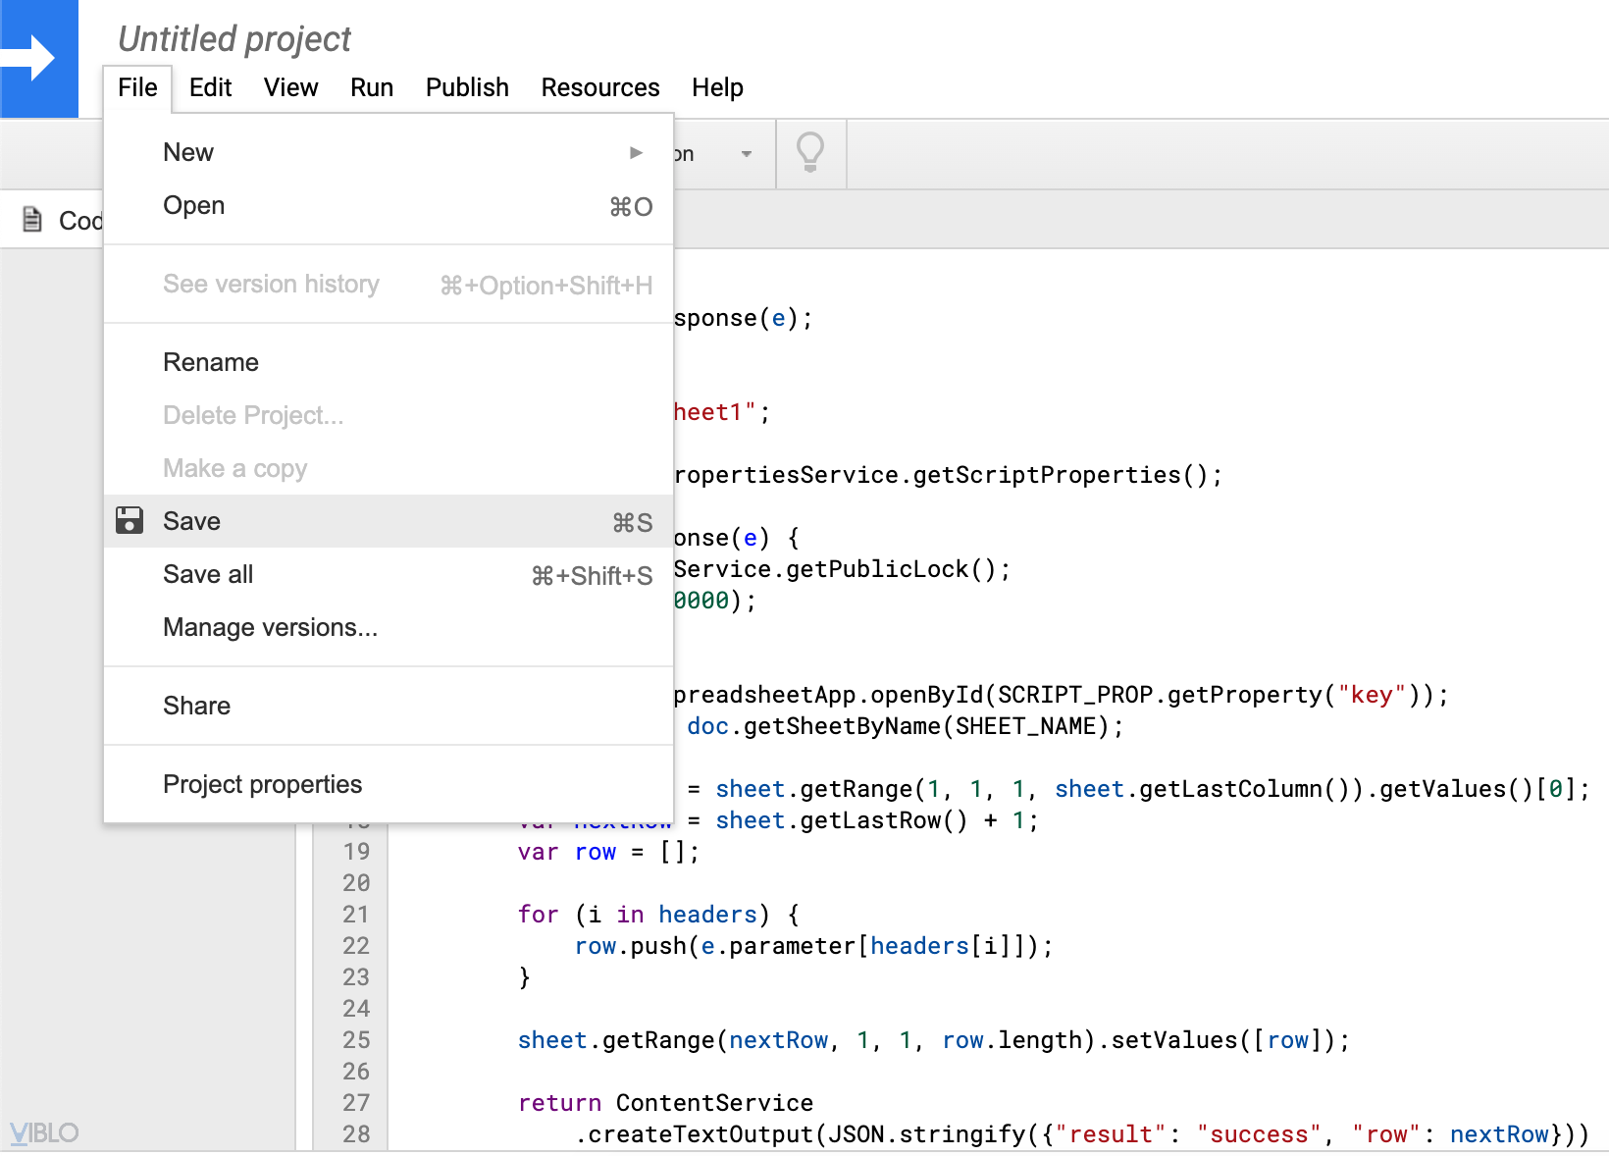This screenshot has height=1156, width=1609.
Task: Open the View menu
Action: (x=290, y=88)
